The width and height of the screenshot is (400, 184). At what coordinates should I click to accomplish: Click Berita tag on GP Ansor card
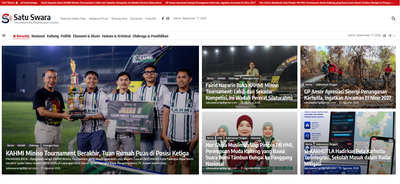309,85
